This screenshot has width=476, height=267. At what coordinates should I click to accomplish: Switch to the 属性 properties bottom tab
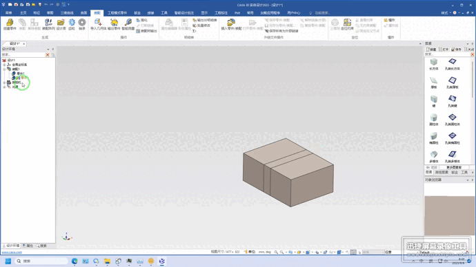(28, 246)
